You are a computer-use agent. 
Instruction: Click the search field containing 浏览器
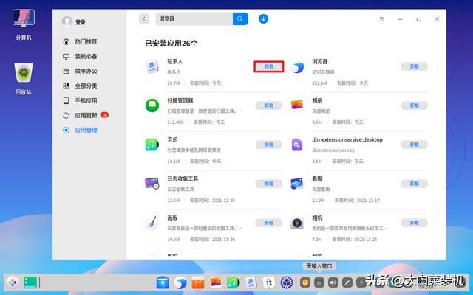194,19
